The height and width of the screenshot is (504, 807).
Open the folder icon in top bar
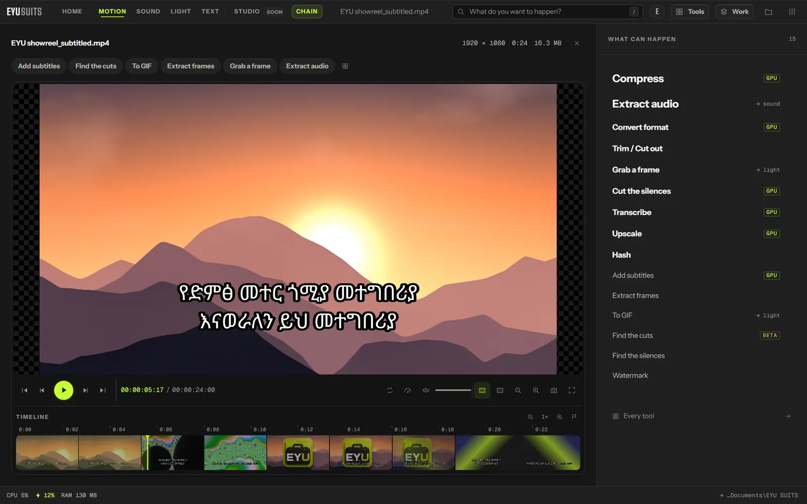[x=769, y=12]
